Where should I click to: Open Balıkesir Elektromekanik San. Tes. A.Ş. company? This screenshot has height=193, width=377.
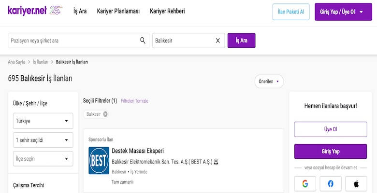[162, 162]
